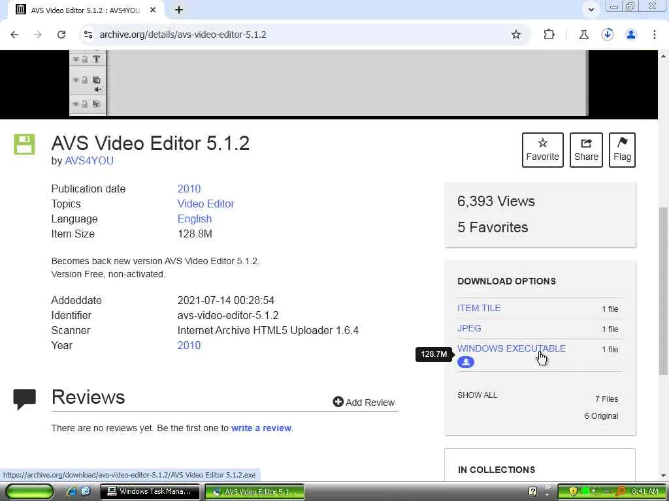Go forward using the browser forward arrow
669x501 pixels.
tap(38, 35)
